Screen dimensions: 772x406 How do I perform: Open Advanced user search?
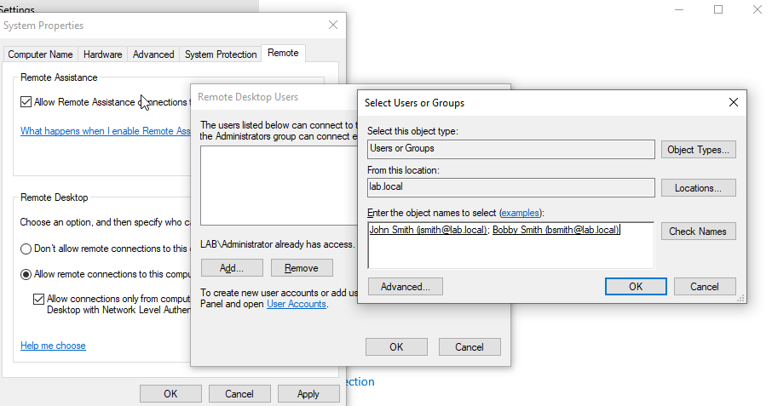pos(405,287)
